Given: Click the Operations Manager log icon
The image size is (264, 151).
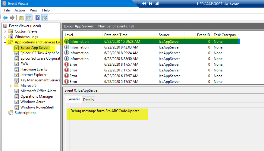Looking at the screenshot, I should (17, 96).
